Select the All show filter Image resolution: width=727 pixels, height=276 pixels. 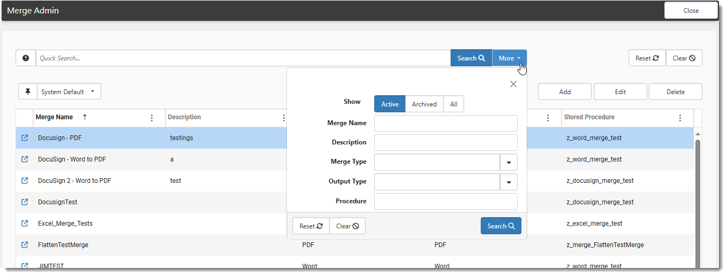(453, 104)
